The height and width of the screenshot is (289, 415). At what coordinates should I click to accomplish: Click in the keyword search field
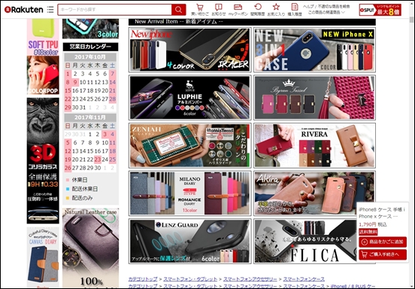[x=114, y=10]
